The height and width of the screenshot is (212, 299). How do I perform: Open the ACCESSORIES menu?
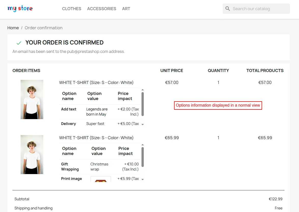coord(102,8)
